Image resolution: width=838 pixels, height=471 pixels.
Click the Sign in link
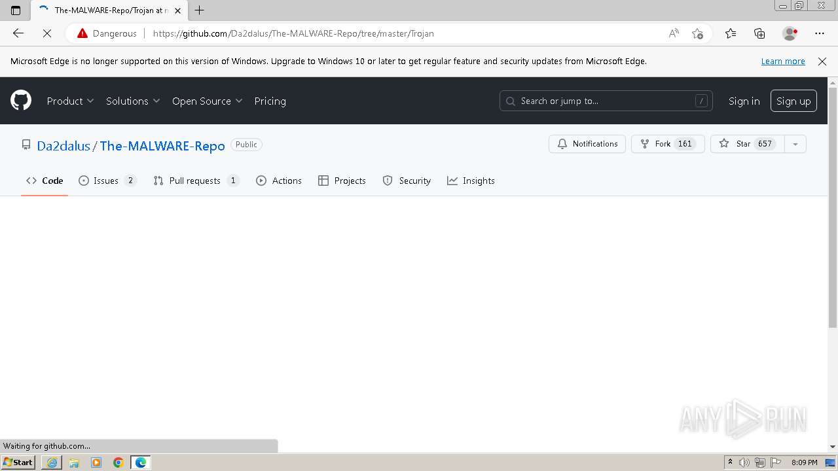(x=744, y=101)
